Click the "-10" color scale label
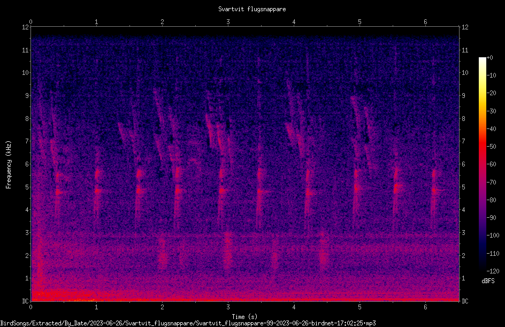 pyautogui.click(x=491, y=75)
